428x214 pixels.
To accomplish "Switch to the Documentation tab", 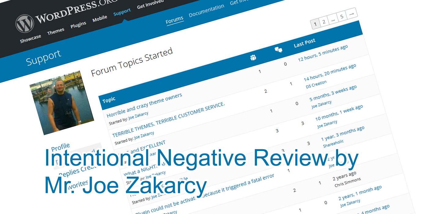I will click(206, 11).
